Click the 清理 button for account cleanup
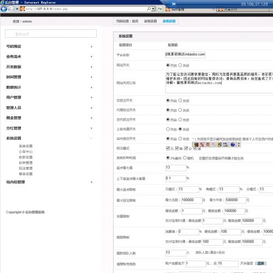 point(260,263)
